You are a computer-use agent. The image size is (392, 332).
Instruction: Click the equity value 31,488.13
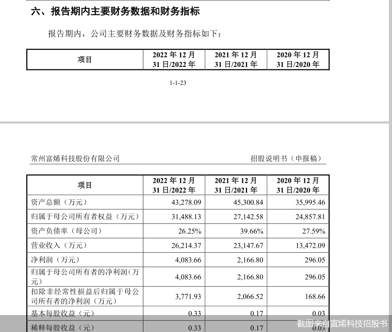186,217
